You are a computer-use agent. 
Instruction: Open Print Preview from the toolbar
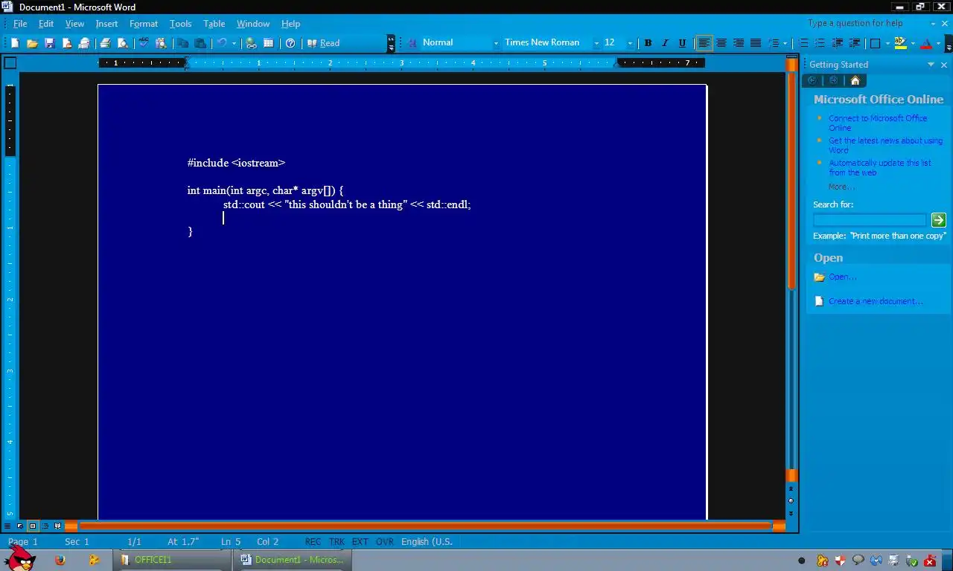123,43
